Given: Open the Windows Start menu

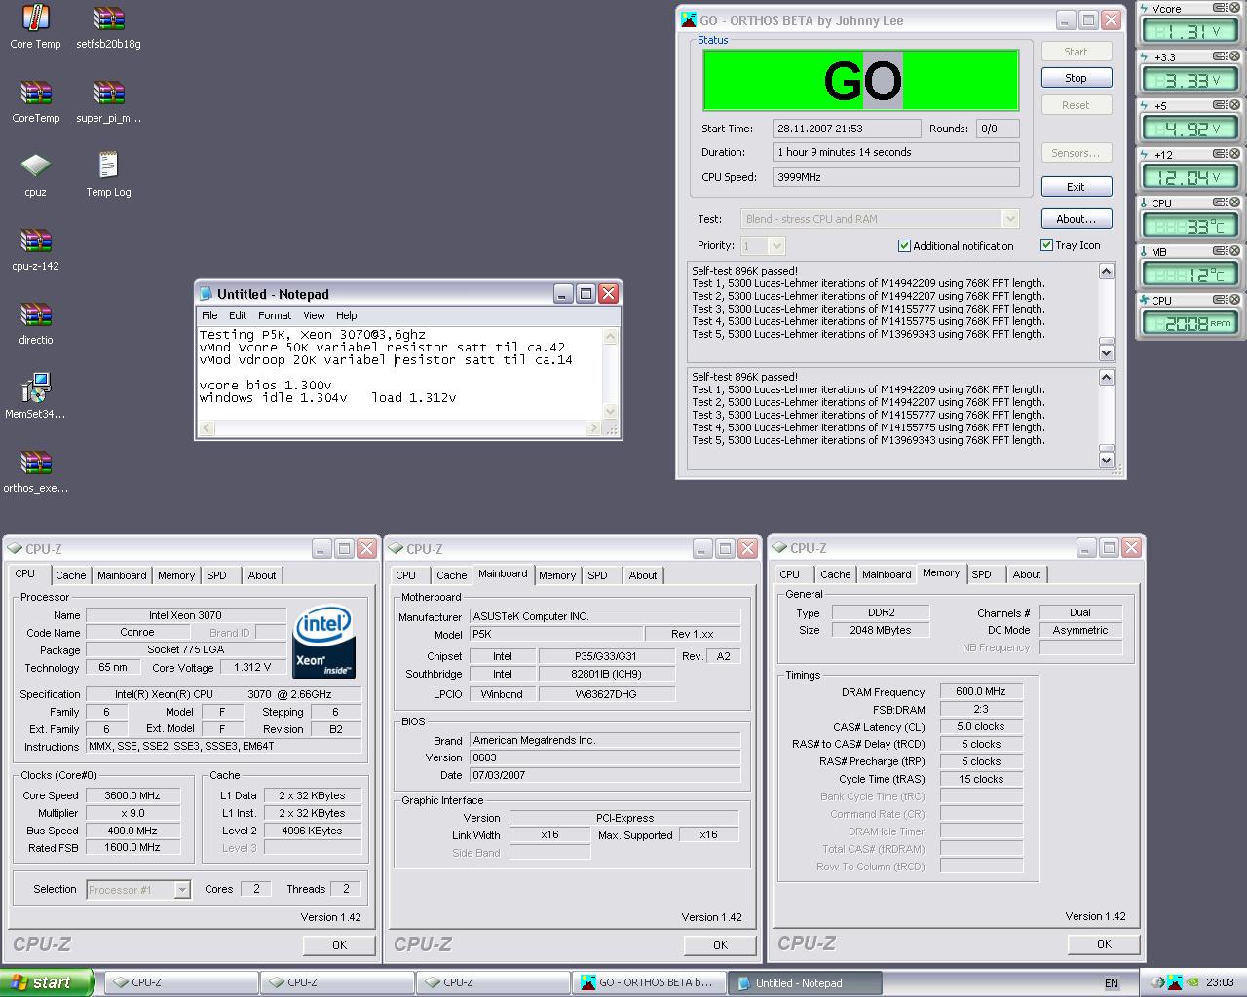Looking at the screenshot, I should coord(47,982).
